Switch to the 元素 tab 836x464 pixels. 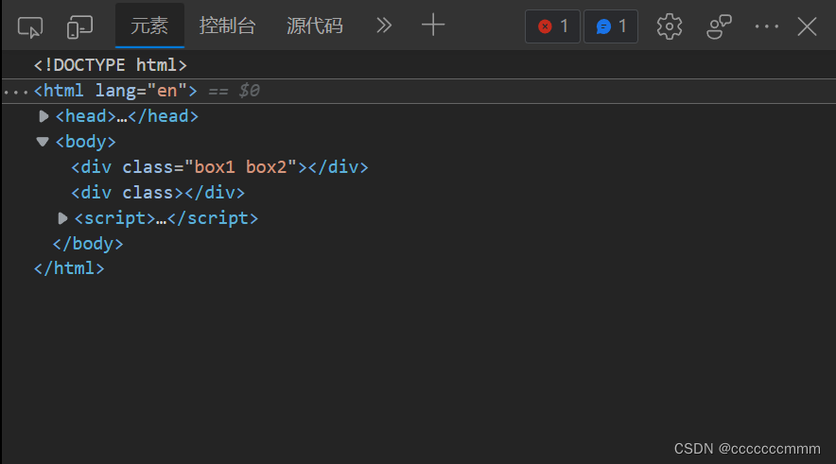(149, 26)
